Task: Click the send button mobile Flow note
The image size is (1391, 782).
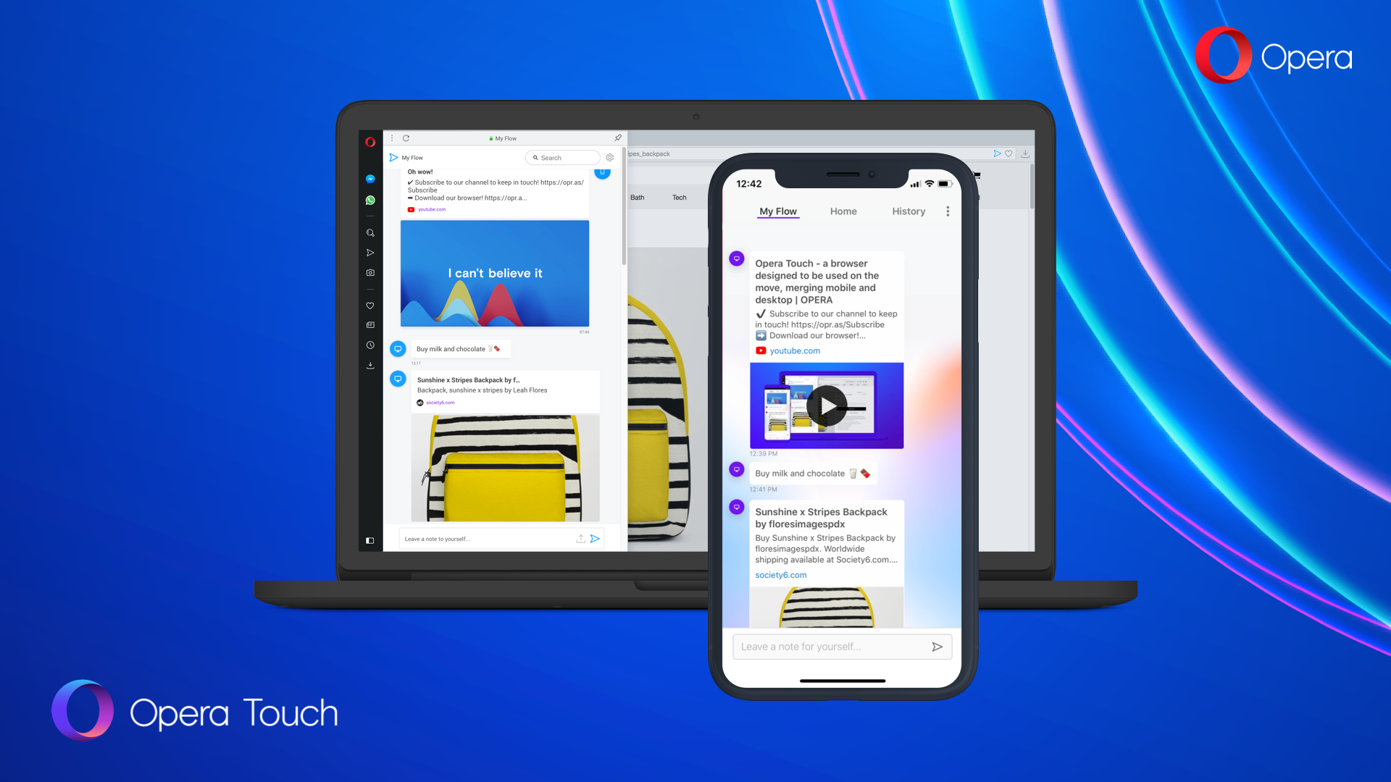Action: tap(937, 647)
